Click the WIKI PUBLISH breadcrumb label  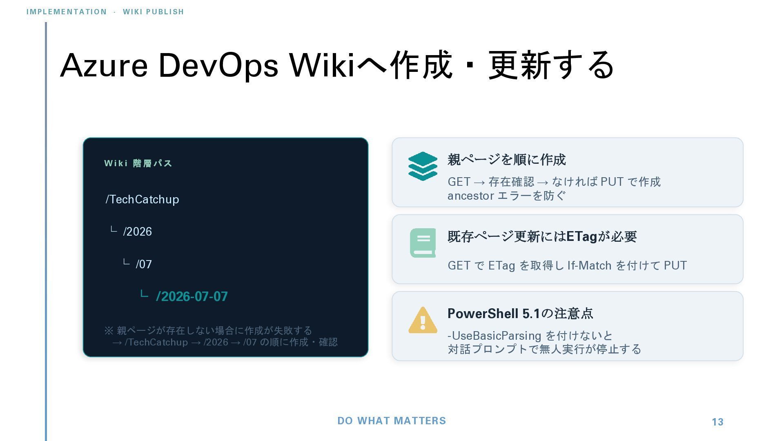153,12
